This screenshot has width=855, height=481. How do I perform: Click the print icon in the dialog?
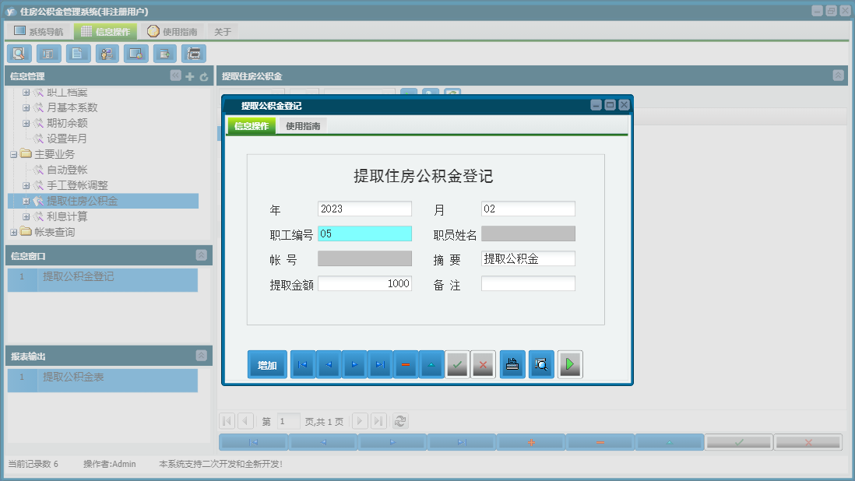tap(512, 363)
